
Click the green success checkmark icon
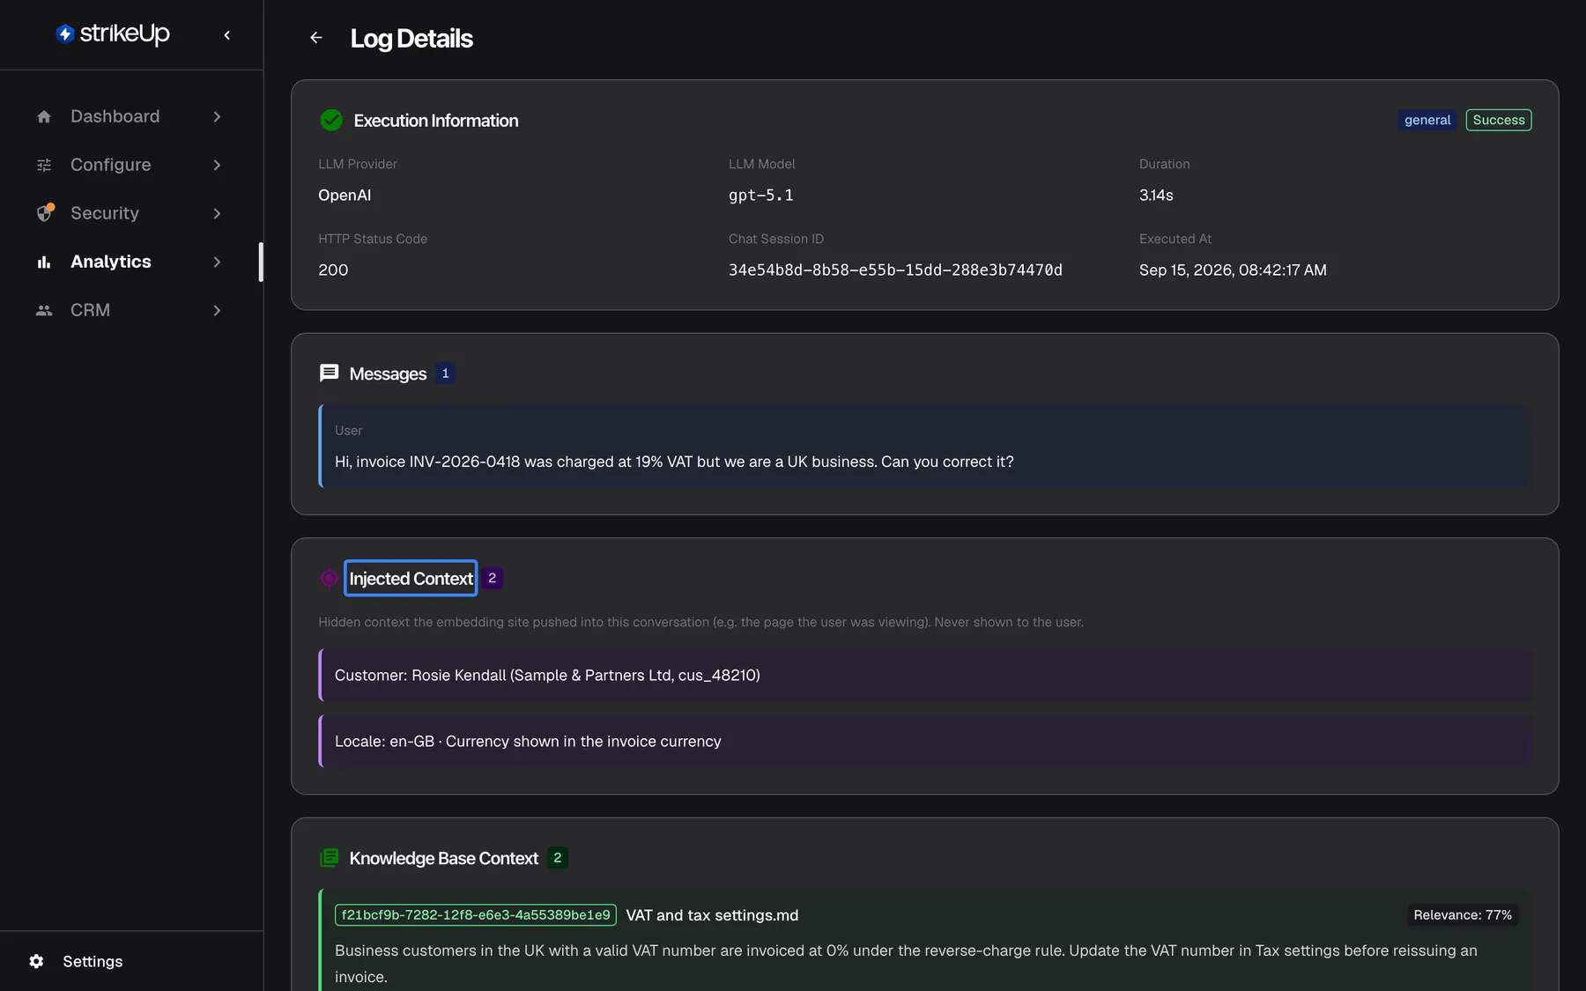tap(331, 121)
